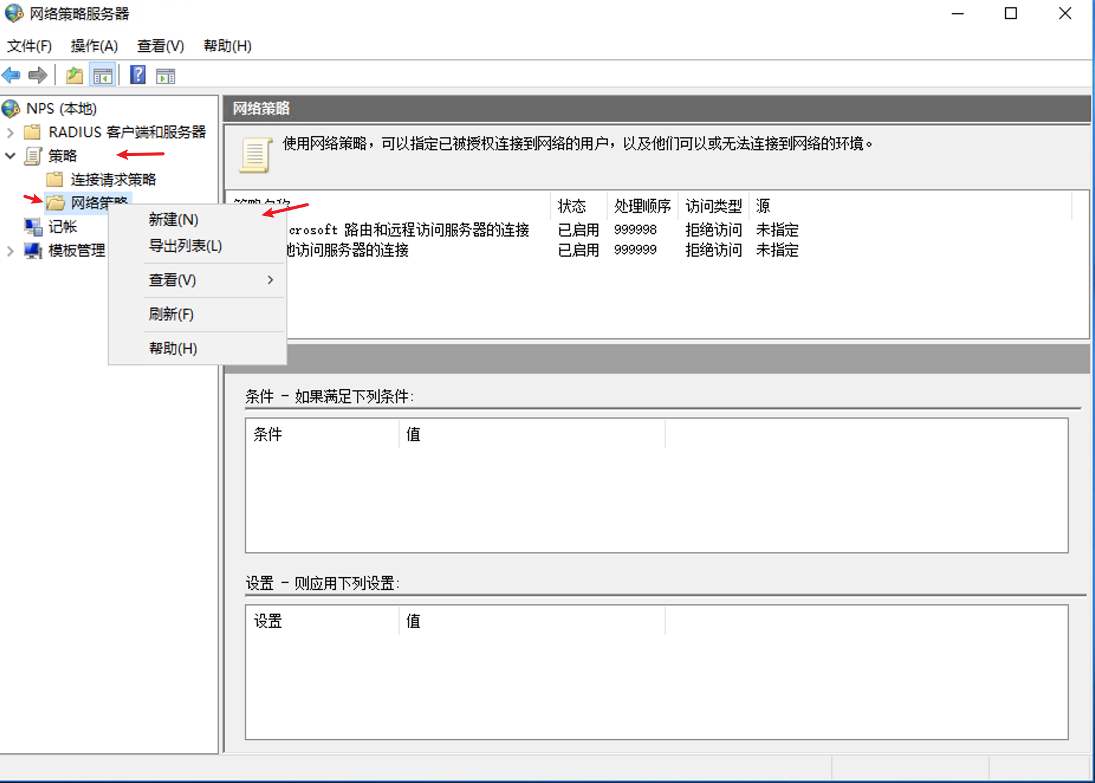Open the 查看(V) context submenu arrow

(271, 280)
